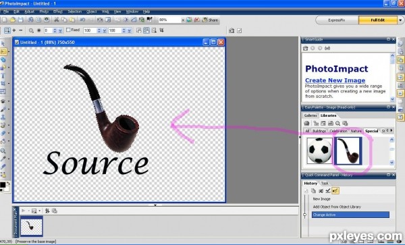
Task: Click the library tabs right scroll arrow
Action: (x=391, y=131)
